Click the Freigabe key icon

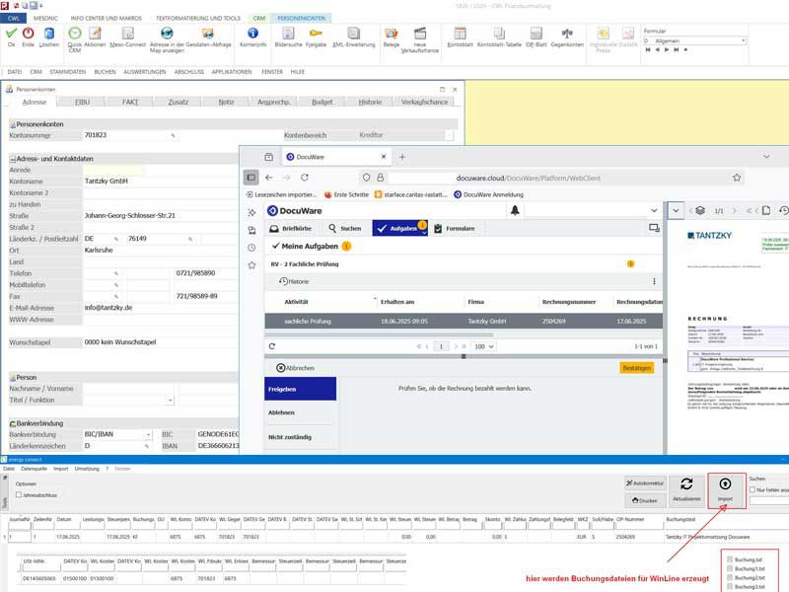click(x=316, y=34)
